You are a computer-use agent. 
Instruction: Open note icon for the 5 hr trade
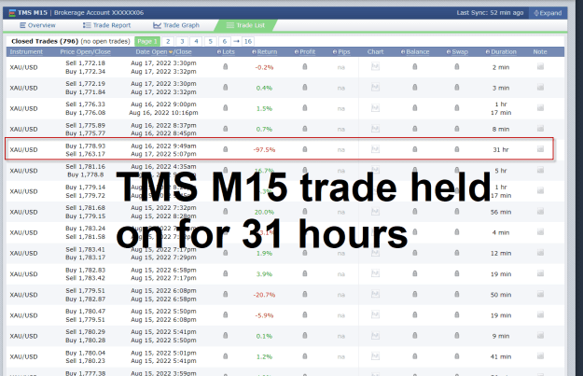[x=541, y=171]
